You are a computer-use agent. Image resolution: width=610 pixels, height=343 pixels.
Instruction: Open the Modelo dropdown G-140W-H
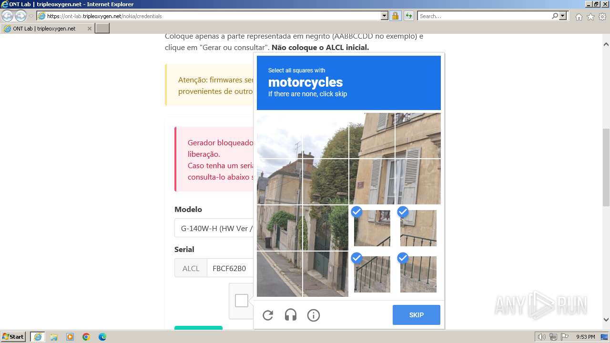click(214, 228)
